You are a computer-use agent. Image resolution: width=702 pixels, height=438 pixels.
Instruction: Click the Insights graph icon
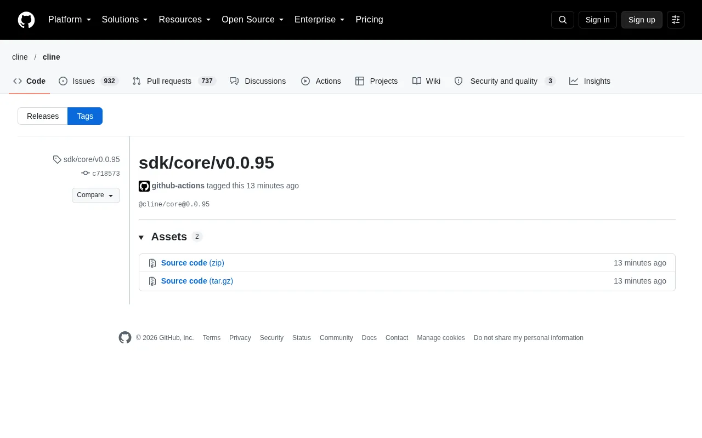coord(574,81)
